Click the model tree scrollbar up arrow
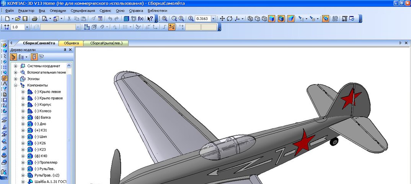 coord(69,66)
